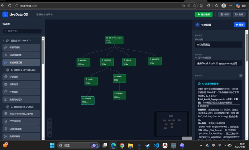249x150 pixels.
Task: Open Google Chrome from taskbar
Action: pyautogui.click(x=122, y=145)
